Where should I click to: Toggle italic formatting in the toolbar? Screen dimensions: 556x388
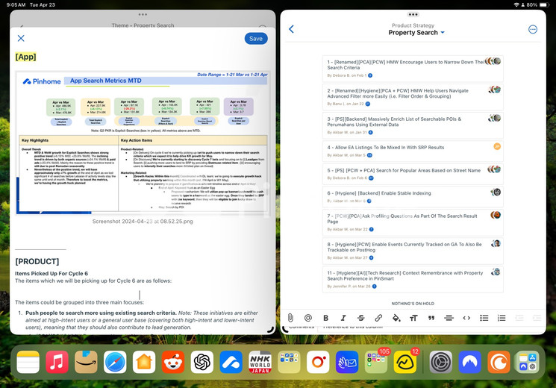click(x=343, y=318)
